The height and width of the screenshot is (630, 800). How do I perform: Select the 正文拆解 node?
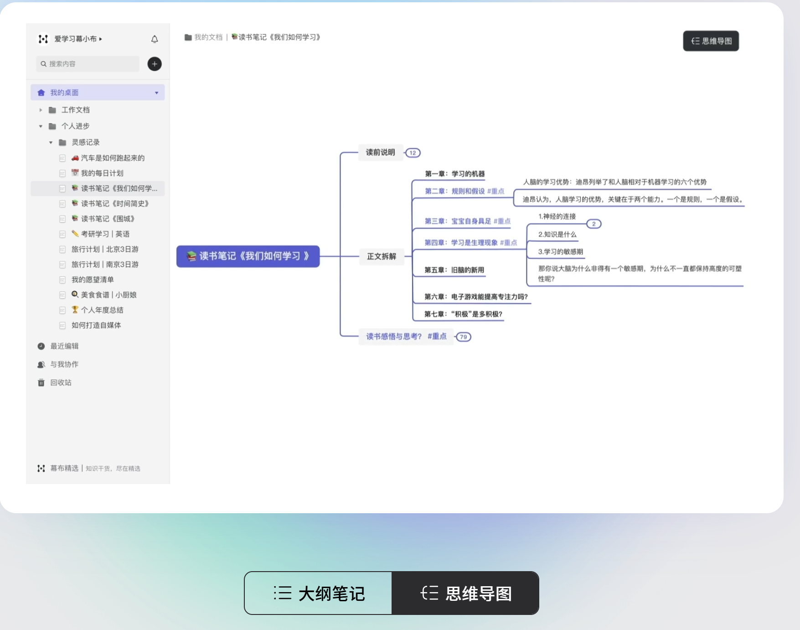tap(382, 256)
